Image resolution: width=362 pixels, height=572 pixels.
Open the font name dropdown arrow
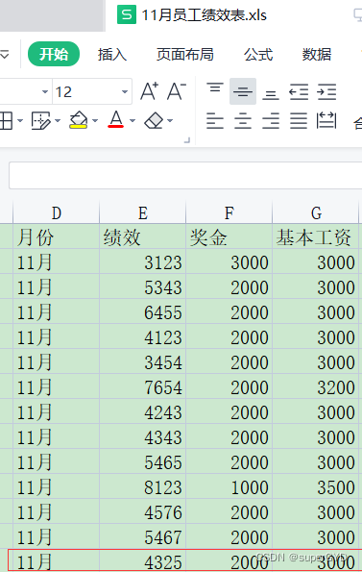(45, 91)
